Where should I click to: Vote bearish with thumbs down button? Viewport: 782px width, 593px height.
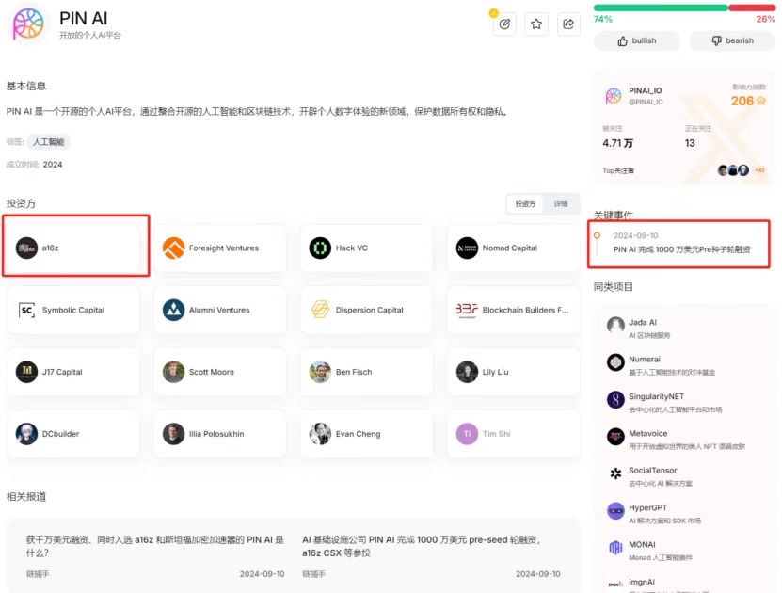[x=732, y=40]
